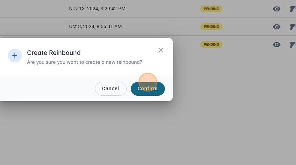Confirm creating the new reinbound

tap(148, 89)
